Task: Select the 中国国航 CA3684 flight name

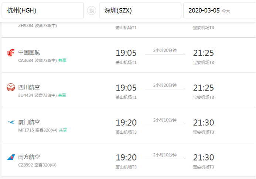Action: coord(29,52)
